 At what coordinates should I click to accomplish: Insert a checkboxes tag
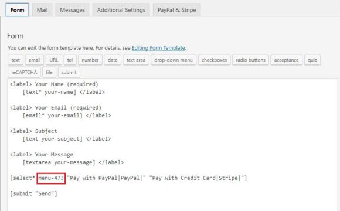tap(214, 60)
